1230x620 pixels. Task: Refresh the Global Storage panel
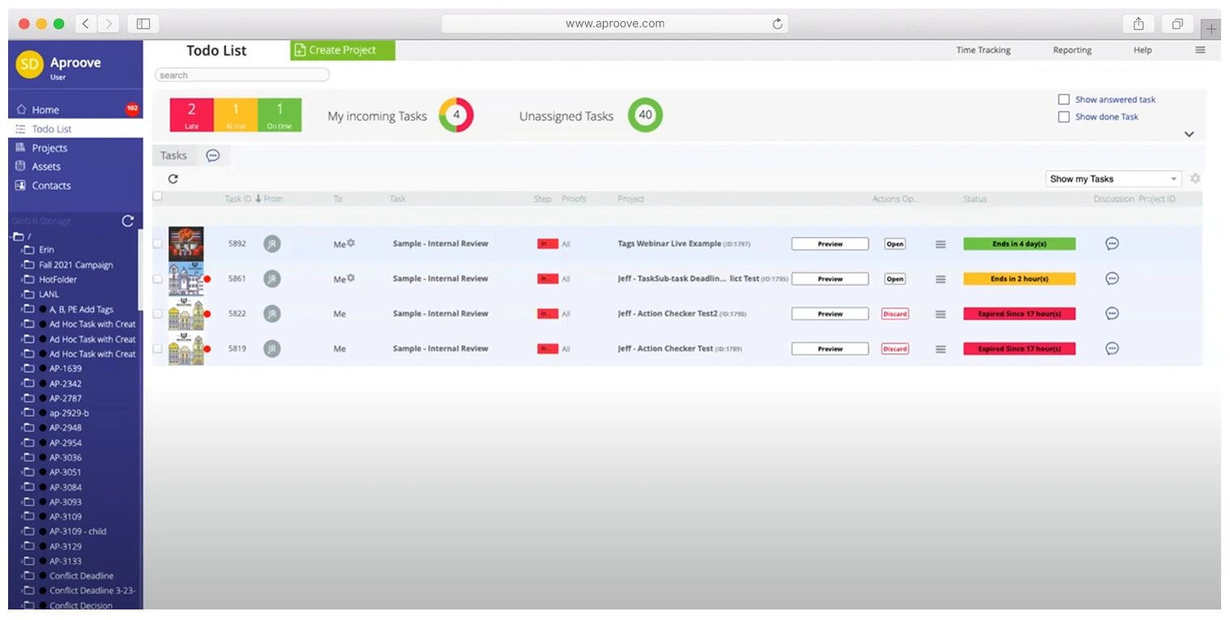pos(127,221)
